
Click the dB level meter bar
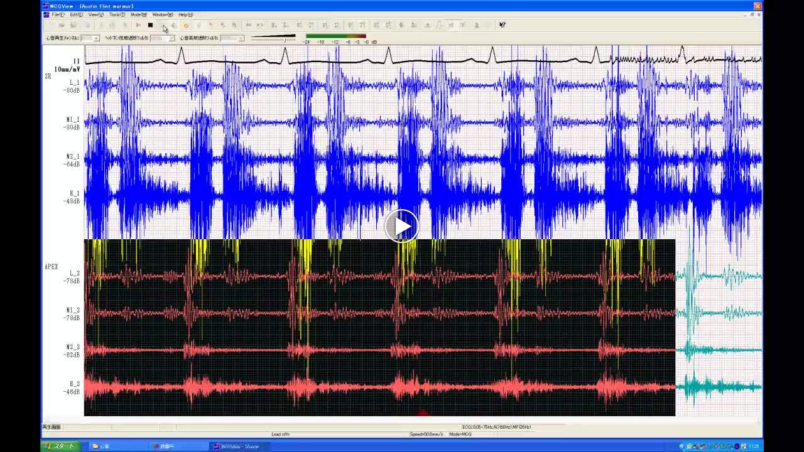(335, 36)
